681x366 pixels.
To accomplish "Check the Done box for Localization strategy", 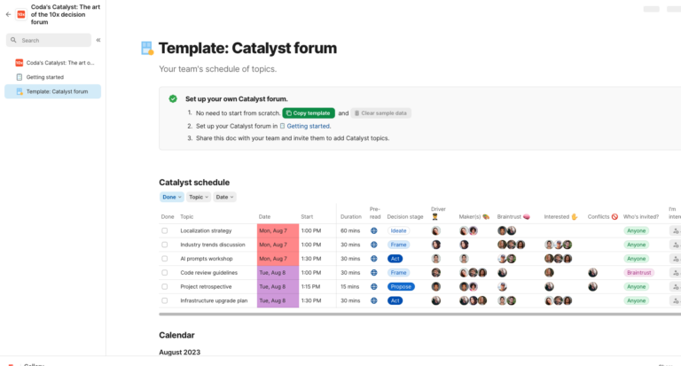I will tap(164, 230).
